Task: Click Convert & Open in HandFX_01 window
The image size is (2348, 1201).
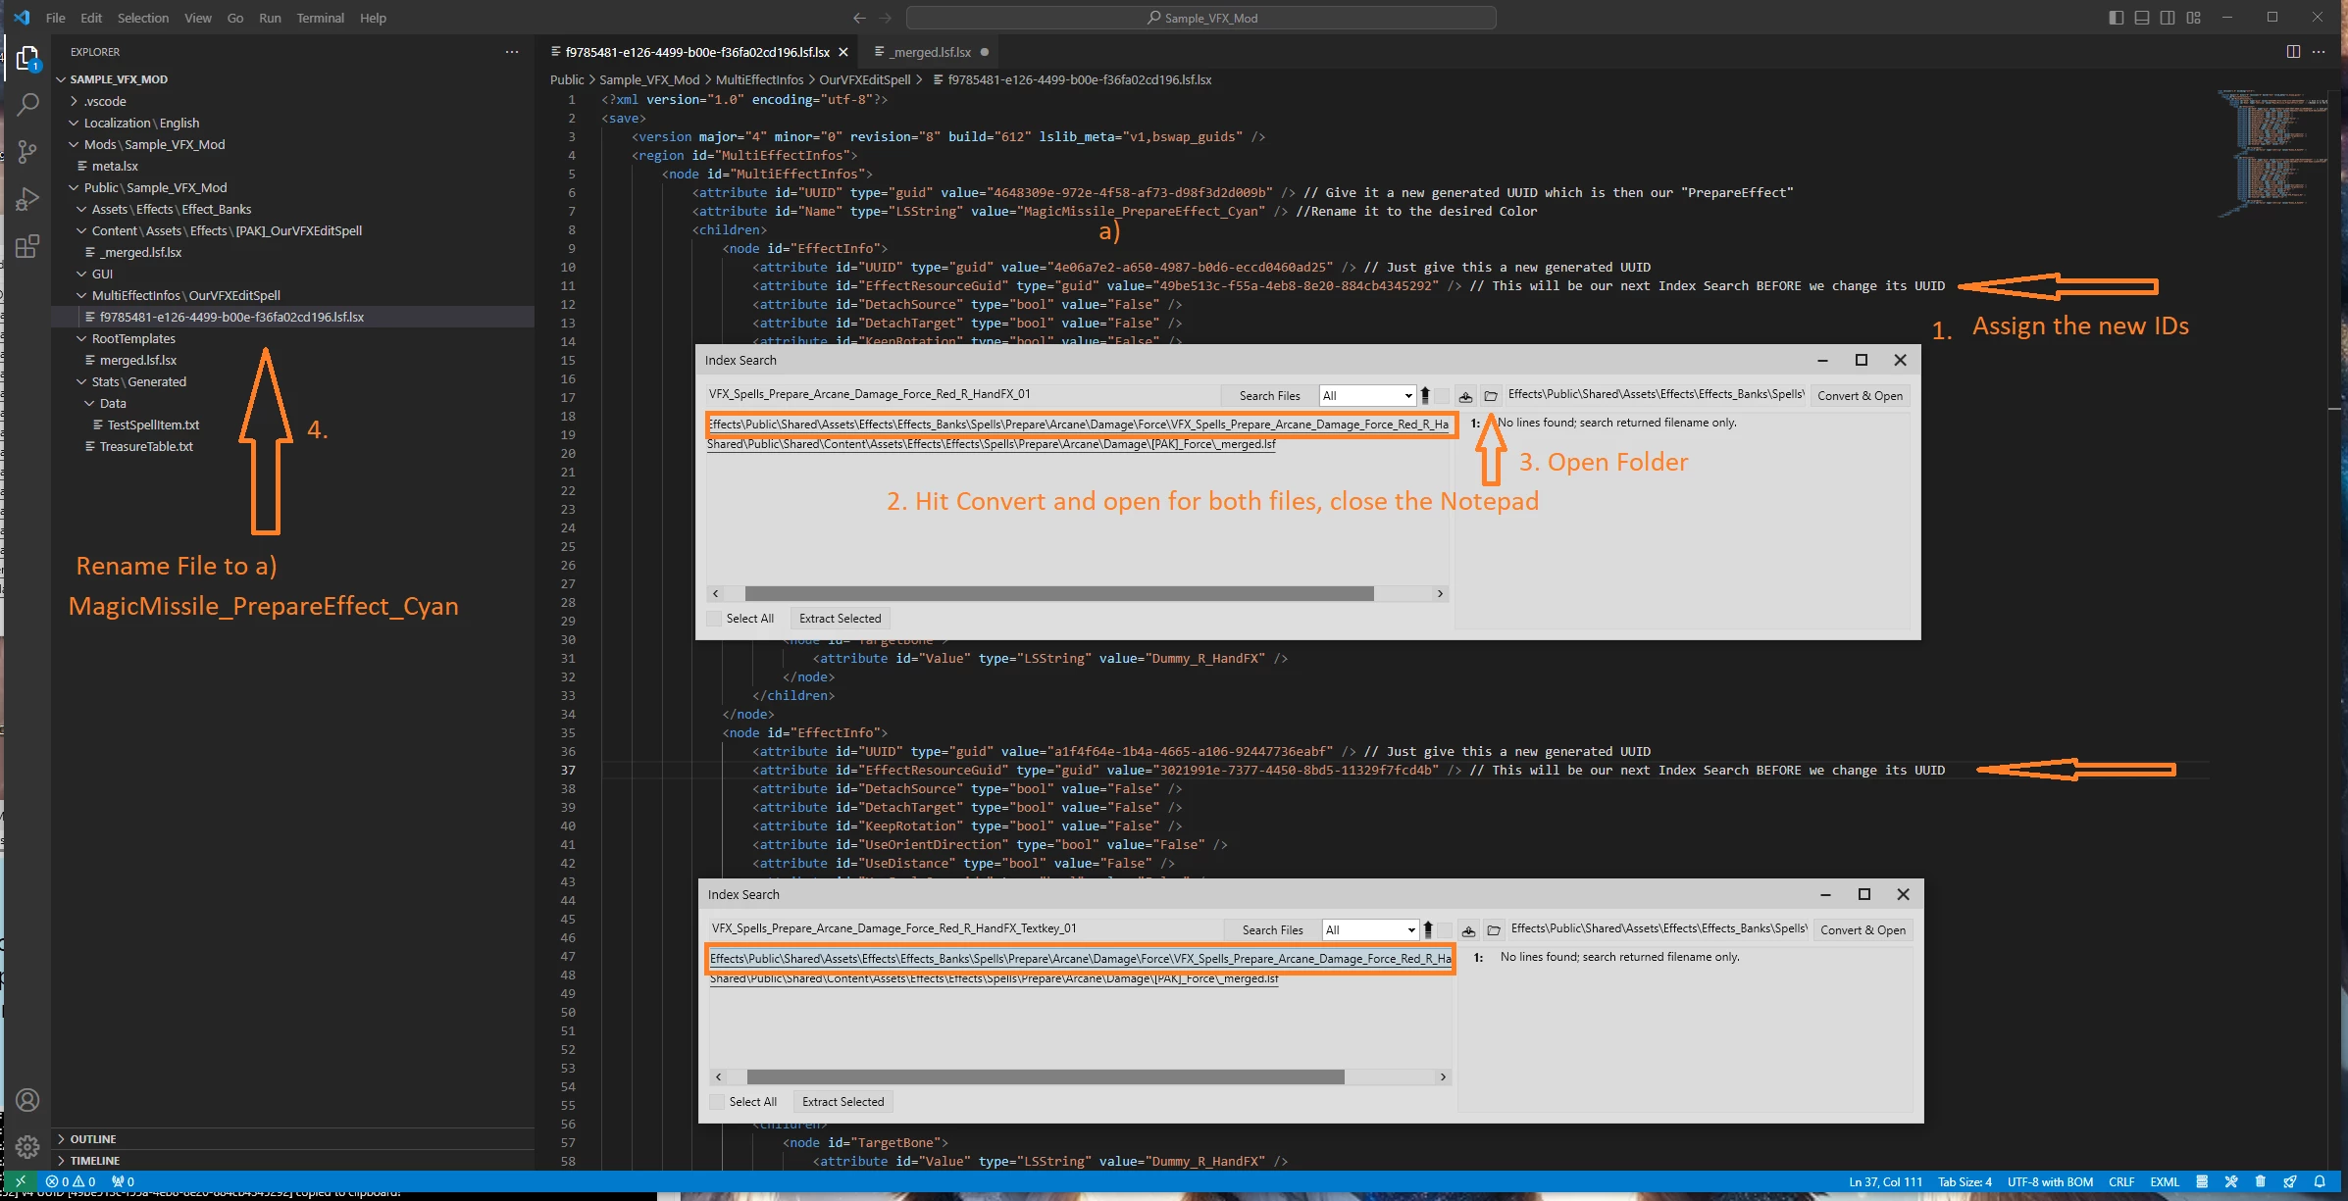Action: tap(1860, 396)
